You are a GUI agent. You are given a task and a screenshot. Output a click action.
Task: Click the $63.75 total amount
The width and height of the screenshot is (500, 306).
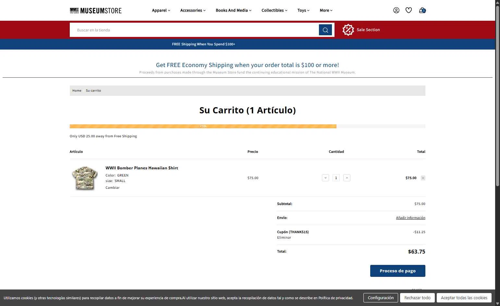pos(417,252)
